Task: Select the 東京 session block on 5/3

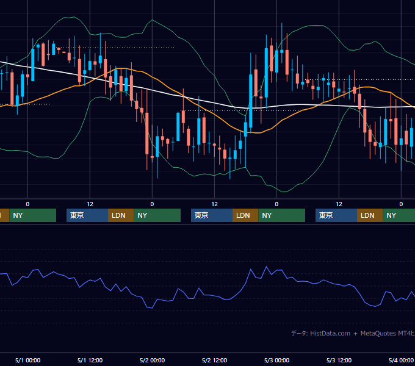Action: [x=336, y=215]
